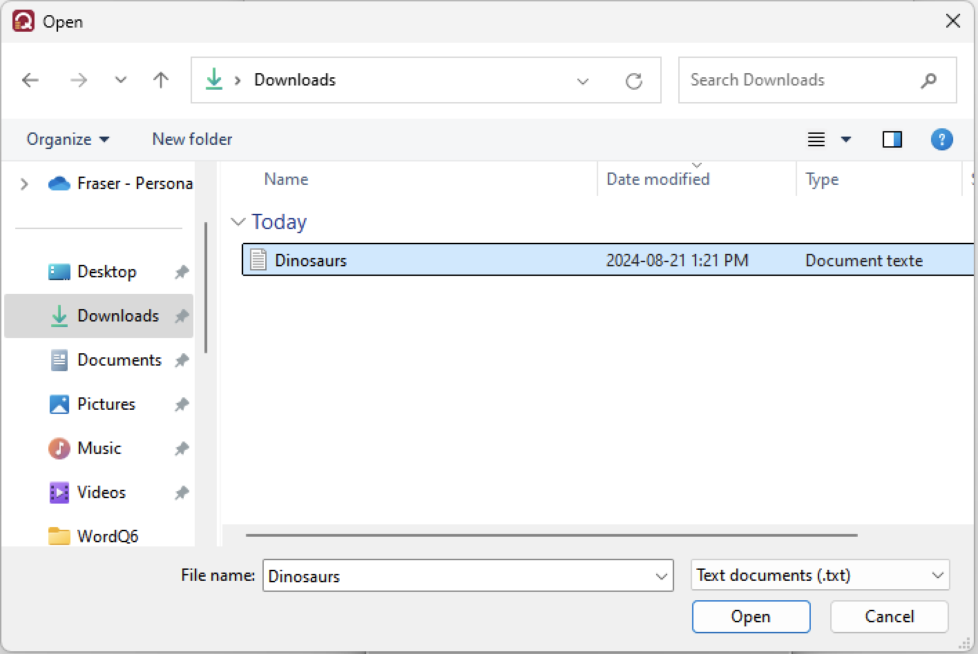Click the pin icon next to Videos

[182, 493]
